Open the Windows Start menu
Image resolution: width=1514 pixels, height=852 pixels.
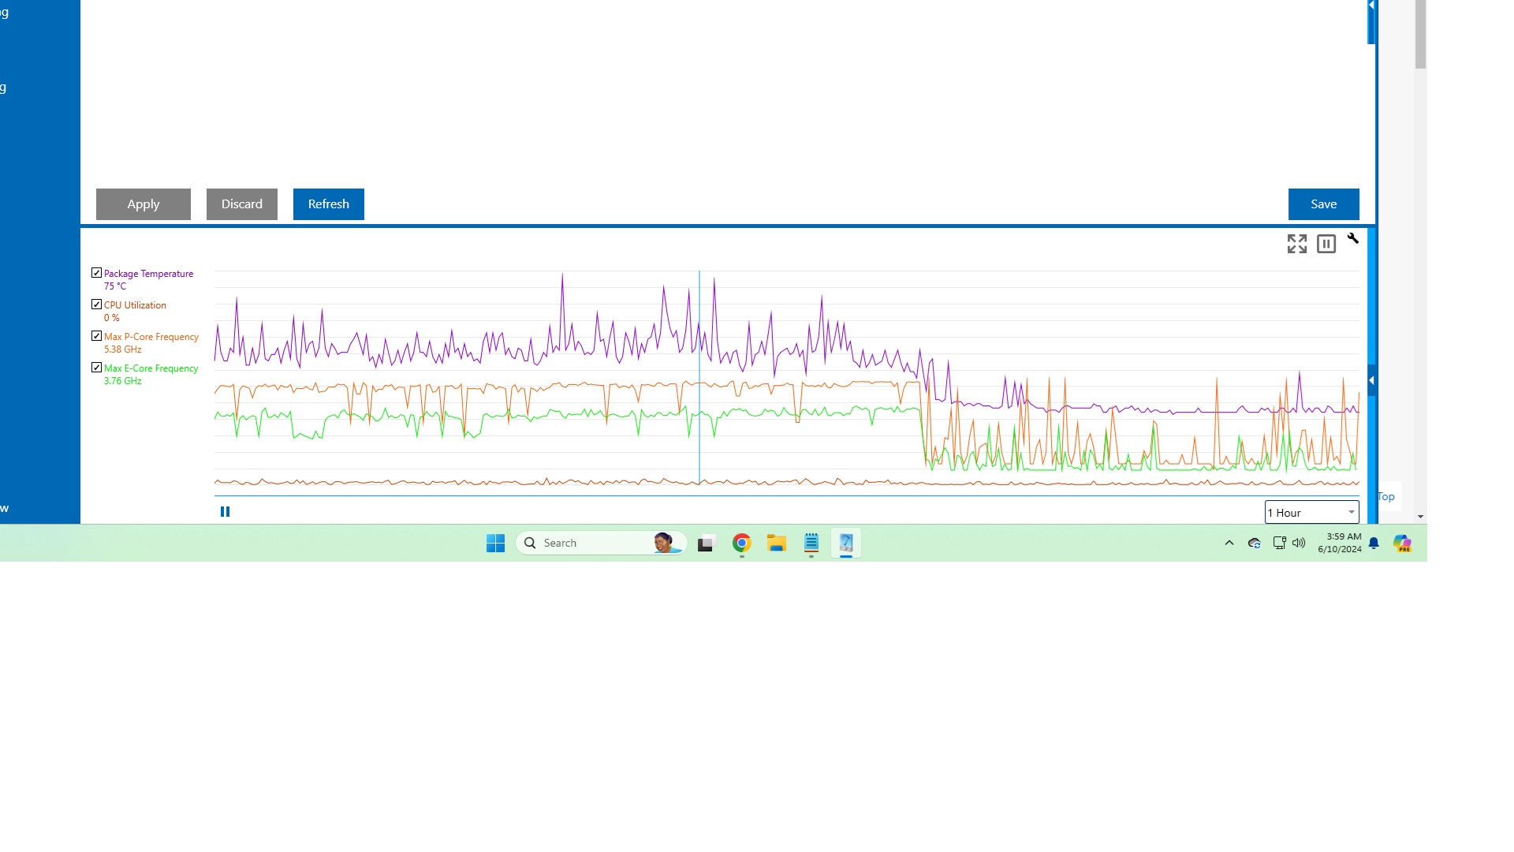coord(495,543)
